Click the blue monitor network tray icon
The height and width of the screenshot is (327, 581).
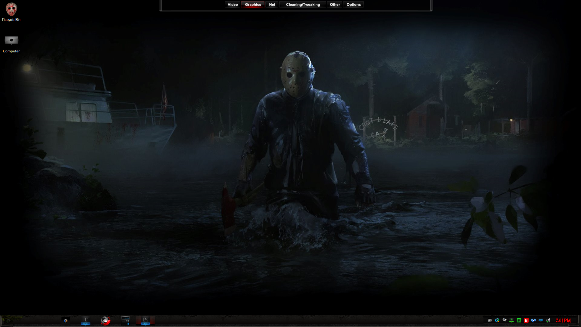[x=541, y=320]
